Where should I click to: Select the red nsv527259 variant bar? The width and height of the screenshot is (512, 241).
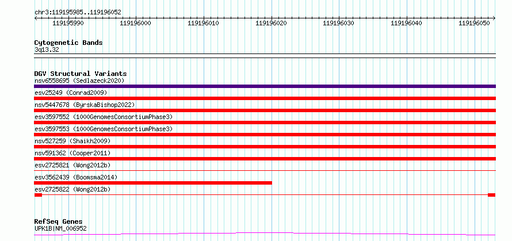tap(265, 147)
